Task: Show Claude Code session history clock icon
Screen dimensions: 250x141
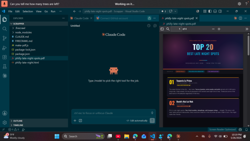Action: pos(149,25)
